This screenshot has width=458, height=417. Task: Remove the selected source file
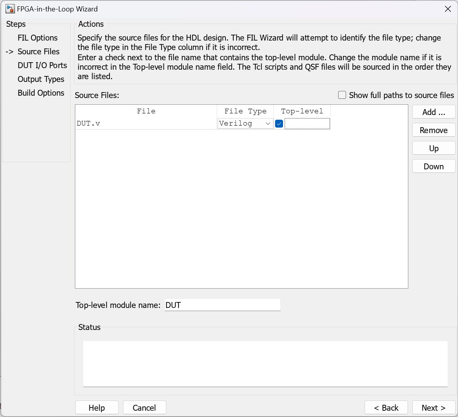434,130
